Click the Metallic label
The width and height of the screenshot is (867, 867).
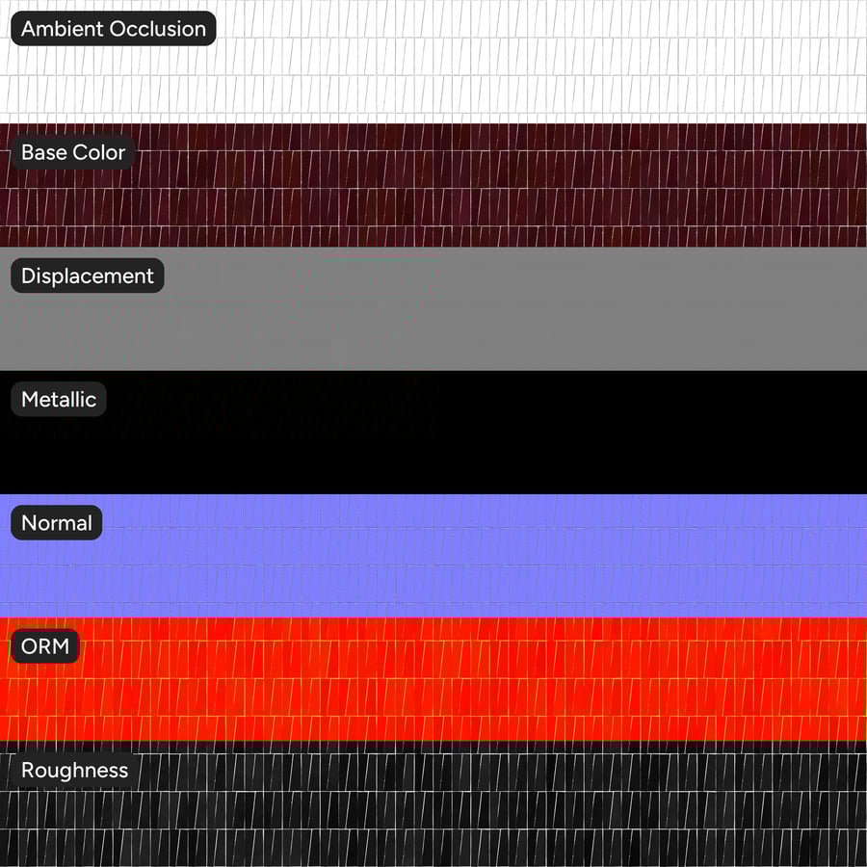point(59,399)
